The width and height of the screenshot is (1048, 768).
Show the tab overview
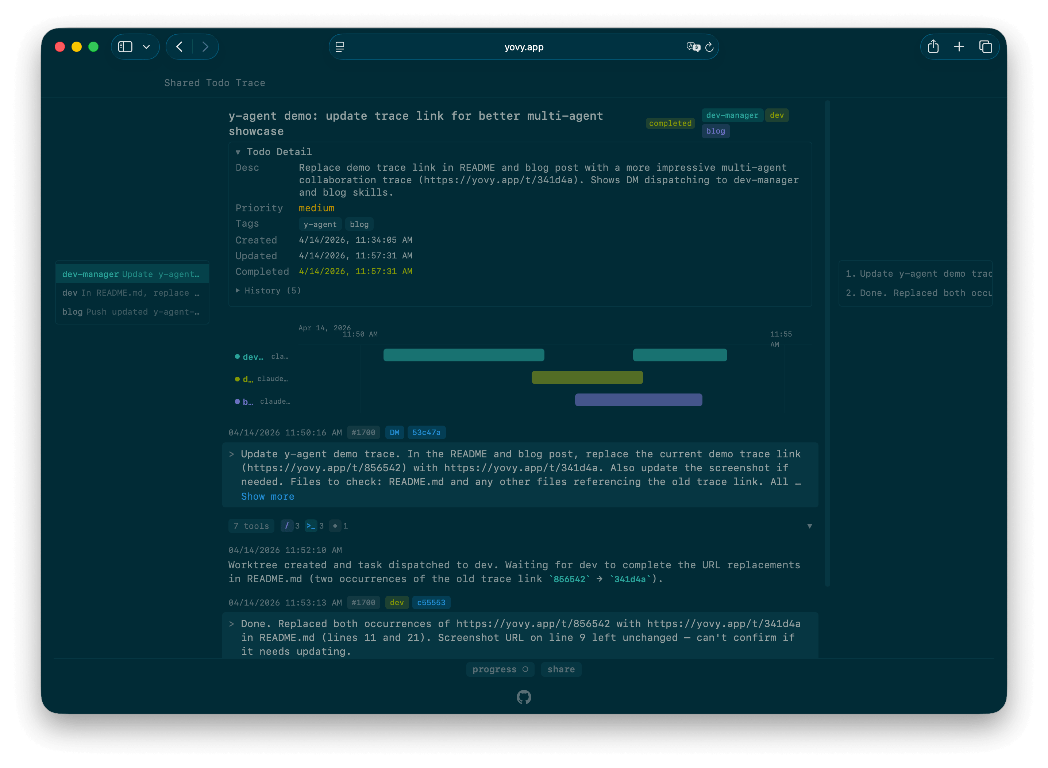pyautogui.click(x=985, y=46)
